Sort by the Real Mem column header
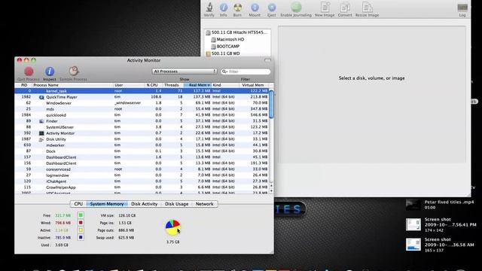 197,85
